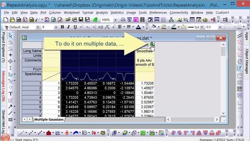Click the Sum statistics sigma icon

(x=225, y=20)
